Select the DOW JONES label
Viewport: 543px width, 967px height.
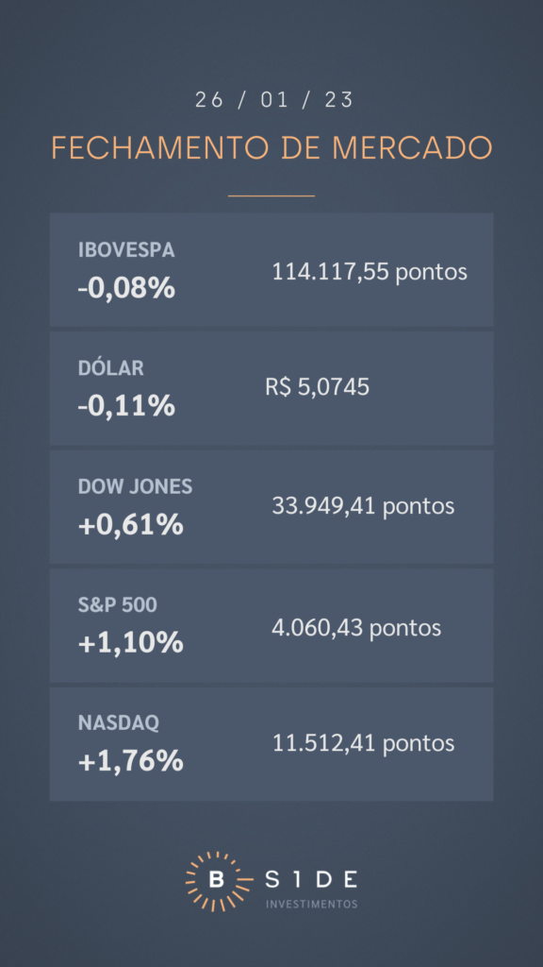[x=136, y=486]
